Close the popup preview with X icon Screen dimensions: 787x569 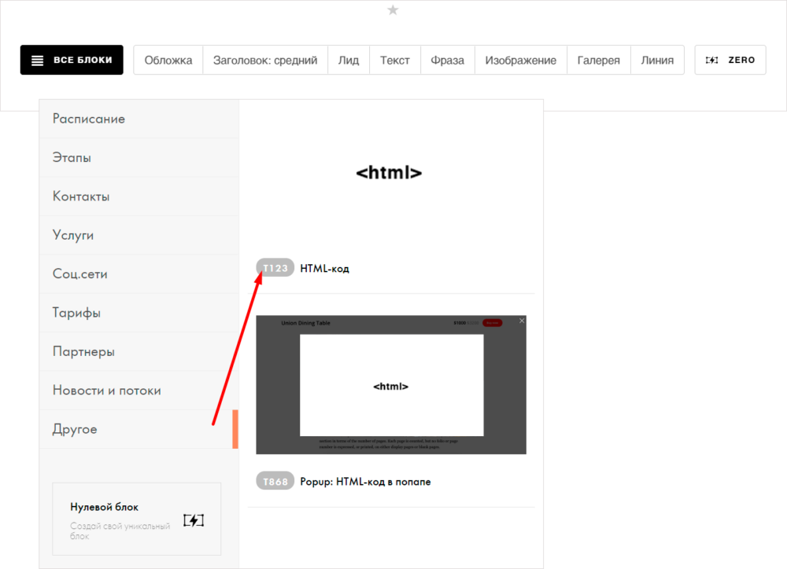(522, 321)
